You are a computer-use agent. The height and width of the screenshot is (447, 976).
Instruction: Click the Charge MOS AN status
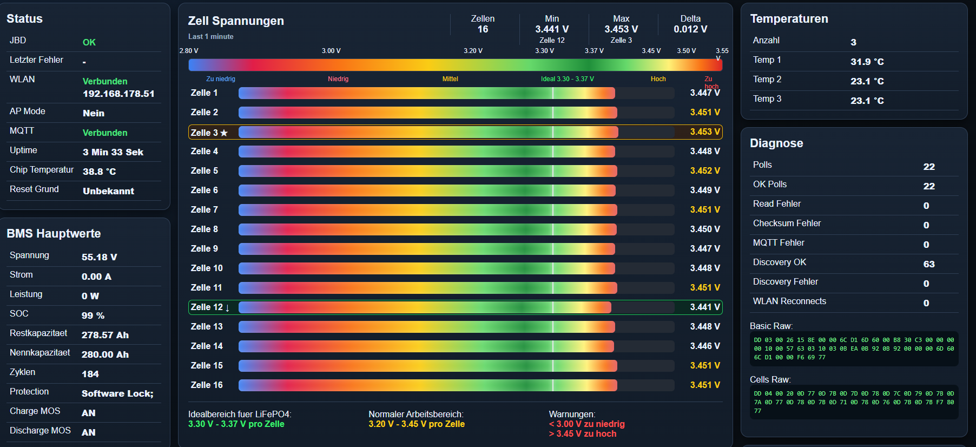point(89,413)
